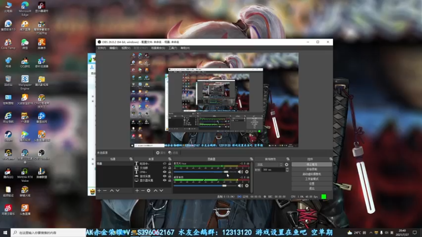Enable 工作室模式 studio mode button
The width and height of the screenshot is (422, 237).
[x=312, y=179]
